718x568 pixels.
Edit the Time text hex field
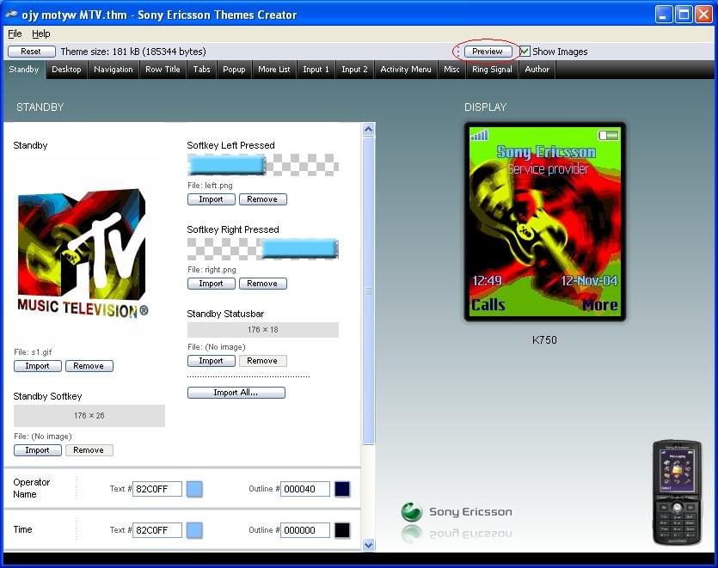pyautogui.click(x=157, y=530)
